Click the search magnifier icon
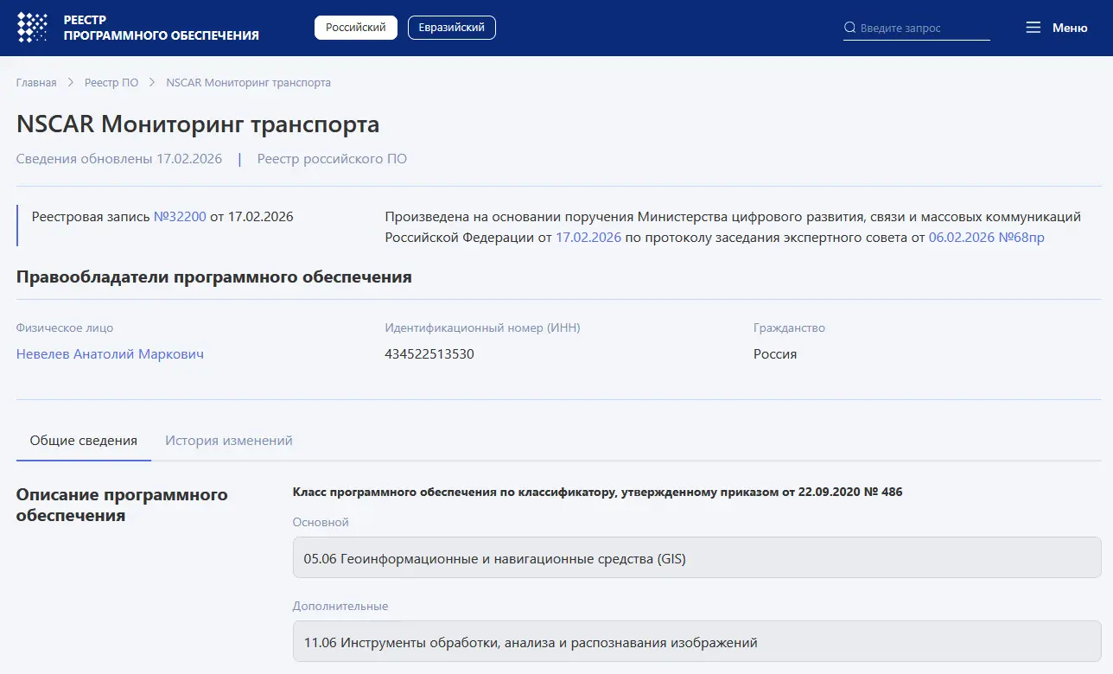This screenshot has width=1113, height=674. pyautogui.click(x=849, y=27)
